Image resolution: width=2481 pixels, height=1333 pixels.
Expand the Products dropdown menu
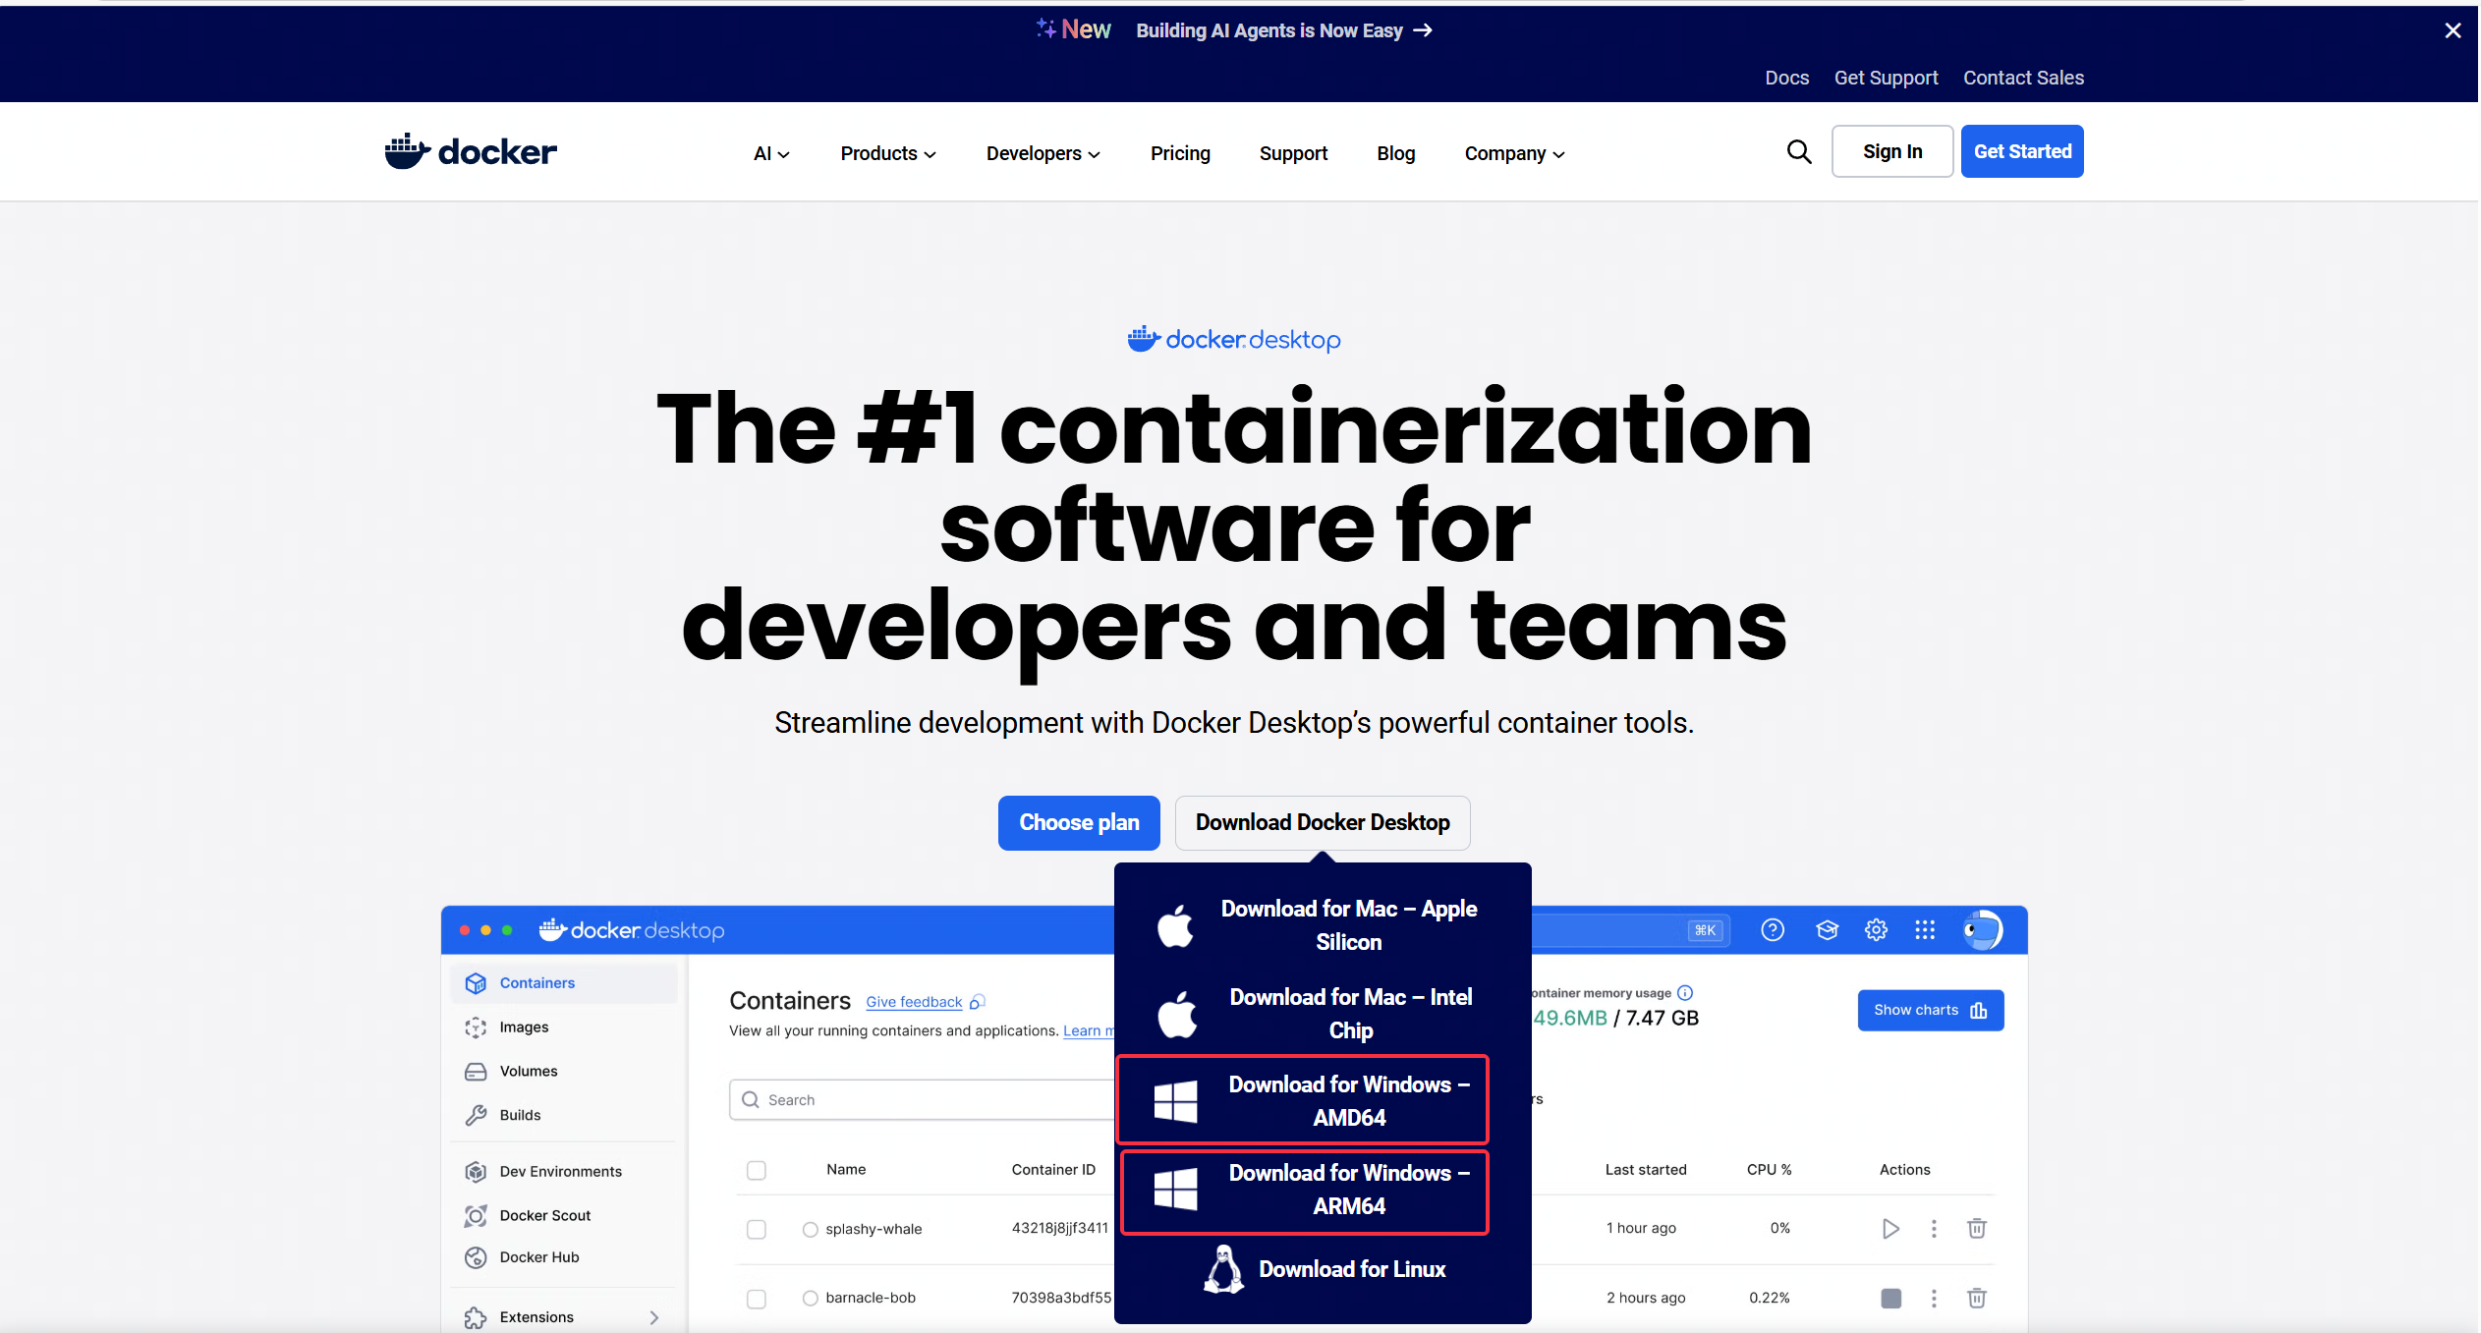coord(888,153)
